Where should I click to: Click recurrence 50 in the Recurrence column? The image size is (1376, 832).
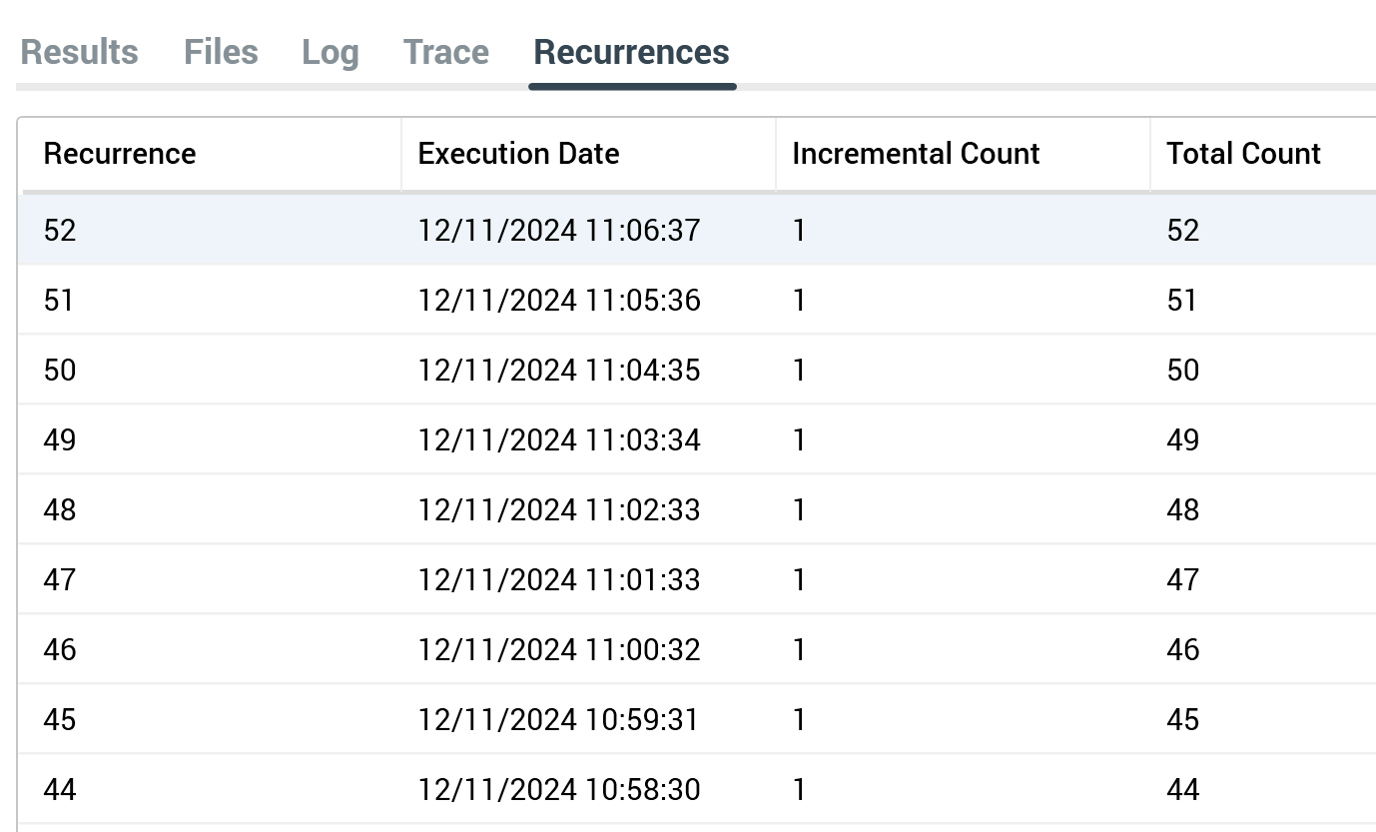(60, 371)
